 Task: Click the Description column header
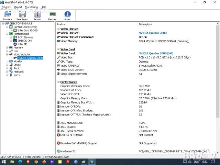(x=145, y=24)
